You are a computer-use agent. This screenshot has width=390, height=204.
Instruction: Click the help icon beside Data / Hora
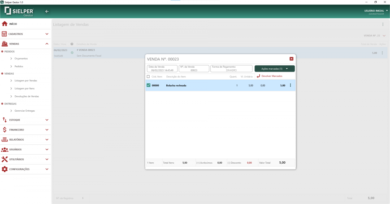pyautogui.click(x=72, y=44)
